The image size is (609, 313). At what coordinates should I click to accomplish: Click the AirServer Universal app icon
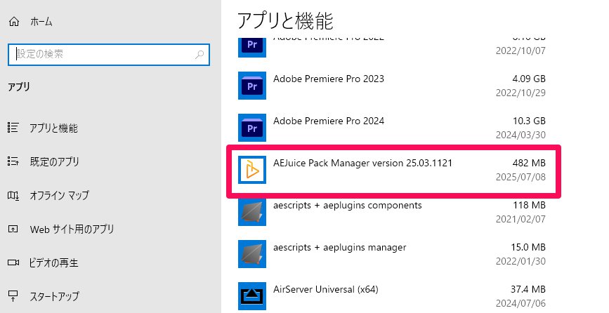[x=252, y=296]
